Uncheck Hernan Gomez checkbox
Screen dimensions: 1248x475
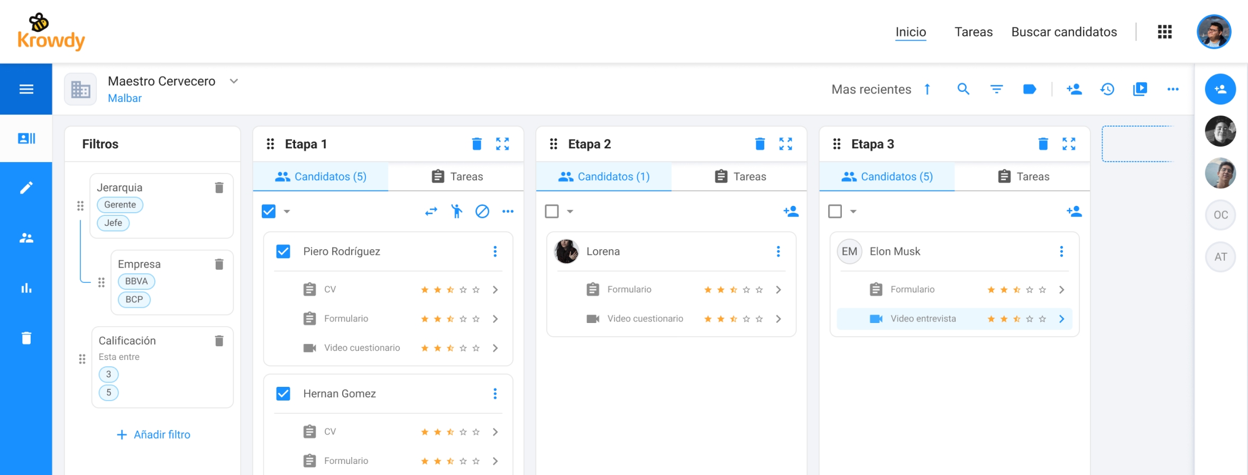pyautogui.click(x=283, y=394)
